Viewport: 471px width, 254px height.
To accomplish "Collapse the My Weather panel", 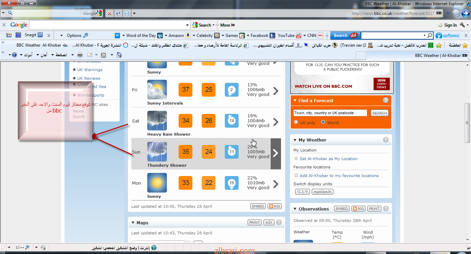I will pyautogui.click(x=295, y=140).
